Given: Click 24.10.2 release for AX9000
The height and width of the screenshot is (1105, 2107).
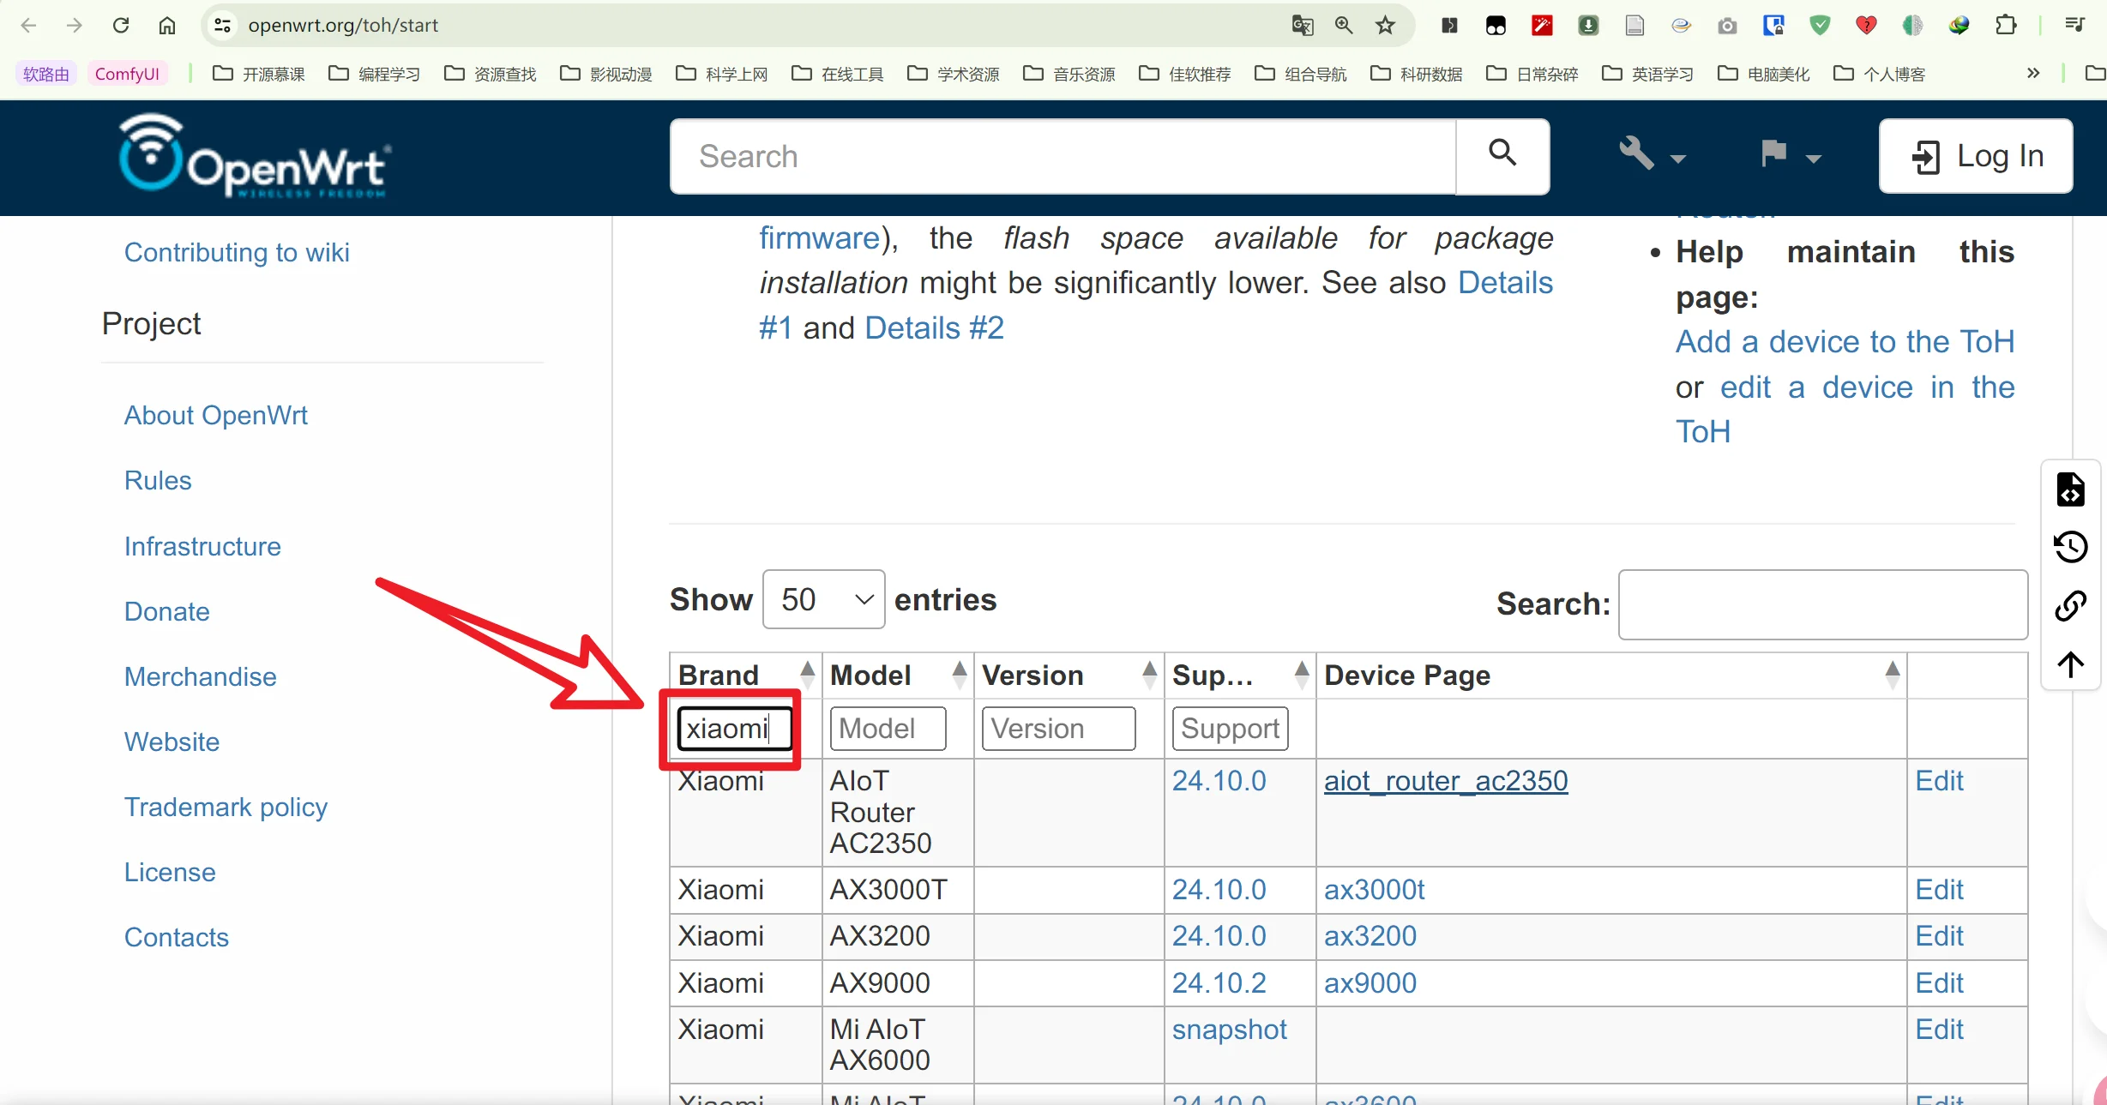Looking at the screenshot, I should coord(1219,982).
